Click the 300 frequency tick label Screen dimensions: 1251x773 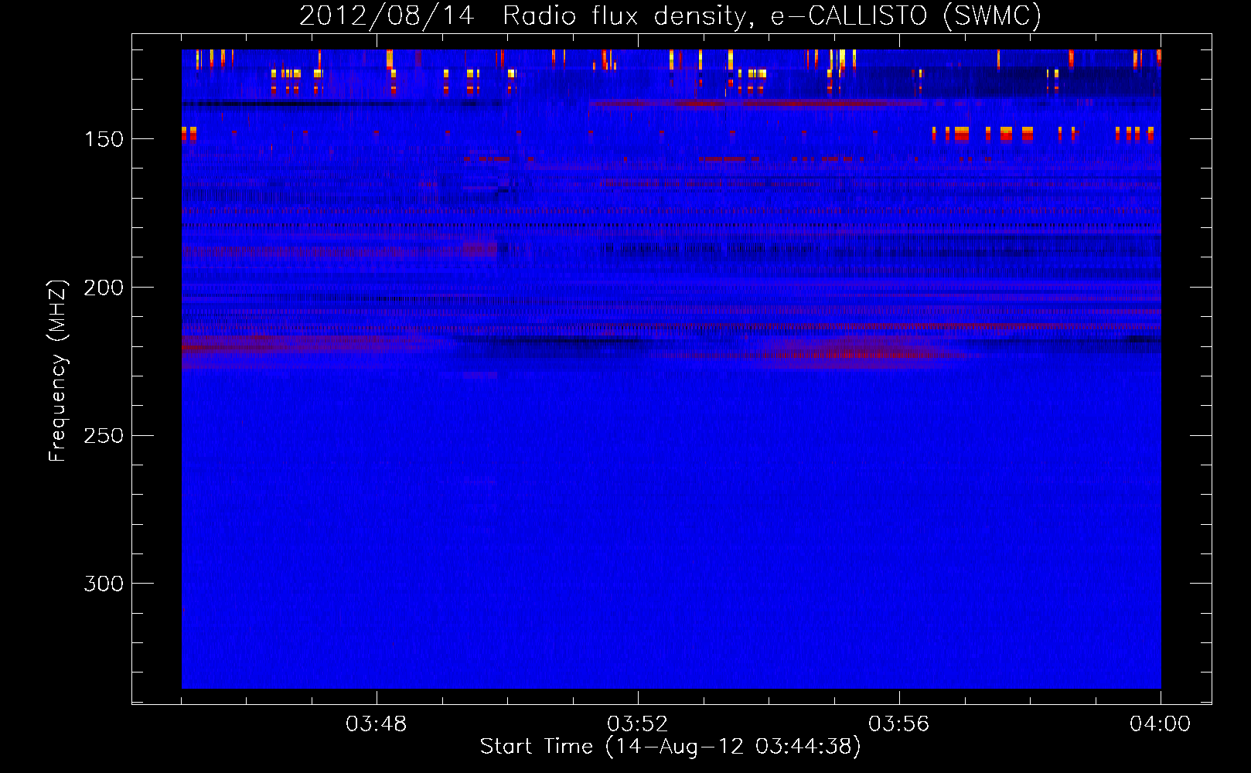(104, 584)
